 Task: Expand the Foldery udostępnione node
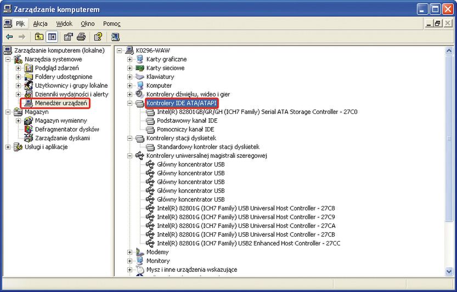point(18,77)
